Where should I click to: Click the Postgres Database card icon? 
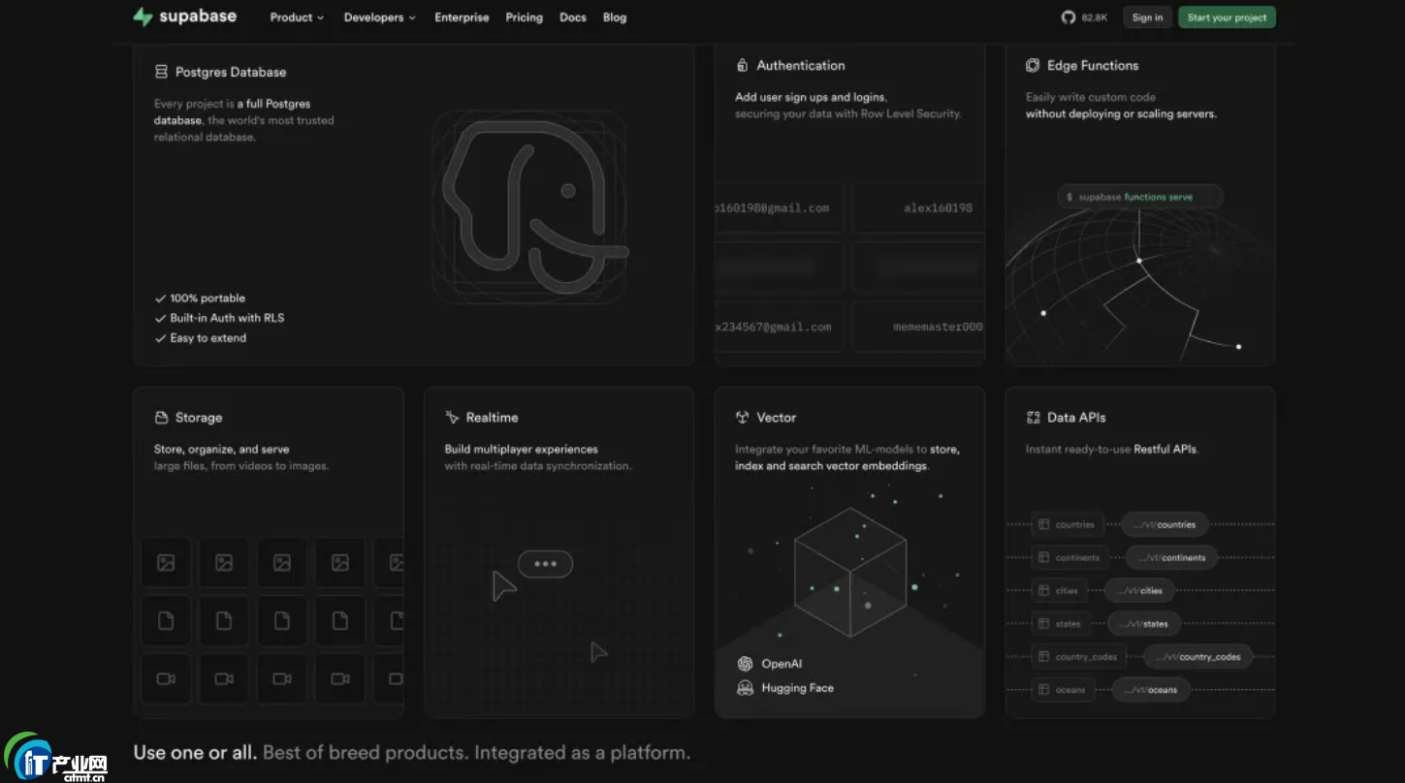click(161, 72)
